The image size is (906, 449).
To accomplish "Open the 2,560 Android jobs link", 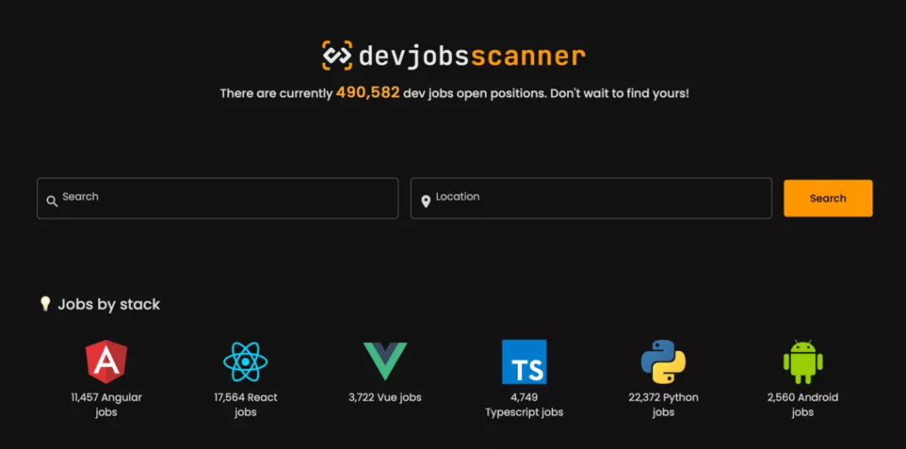I will pyautogui.click(x=802, y=405).
